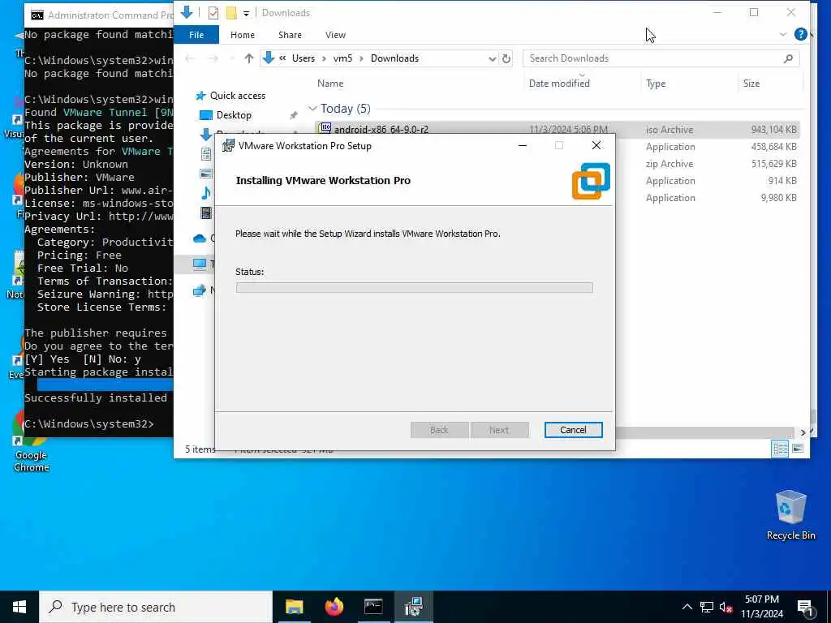Click the VMware Workstation logo in setup dialog

pyautogui.click(x=591, y=181)
